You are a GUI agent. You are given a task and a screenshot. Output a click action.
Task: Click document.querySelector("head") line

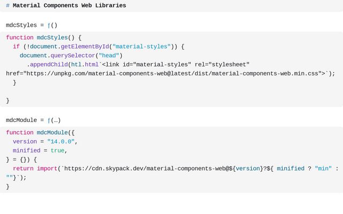click(71, 56)
